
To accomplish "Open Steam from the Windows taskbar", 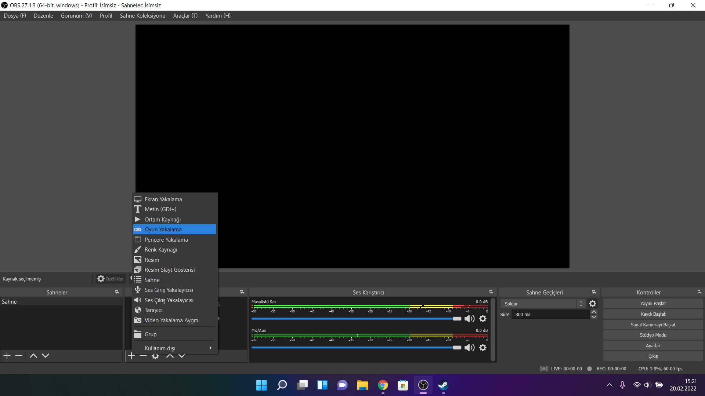I will tap(443, 385).
